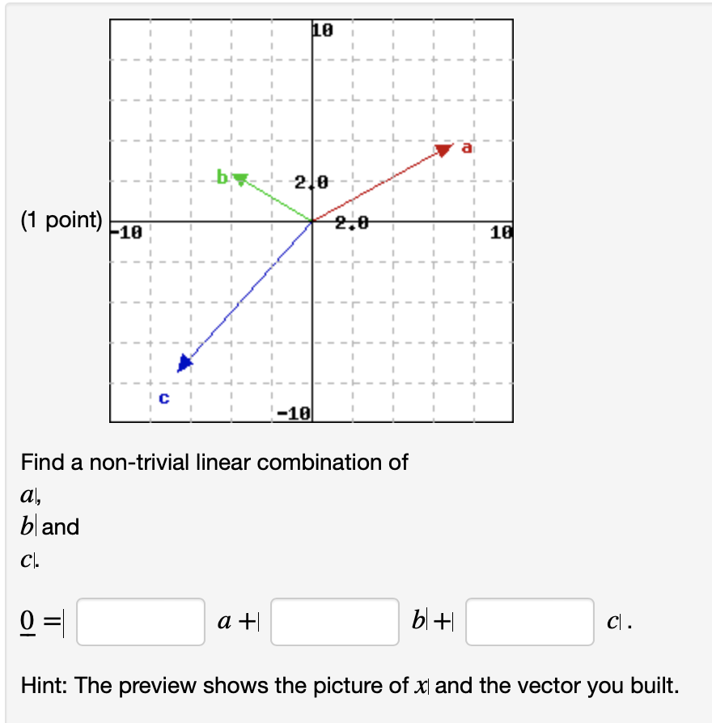Click the underlined 0 in the equation

click(x=27, y=620)
